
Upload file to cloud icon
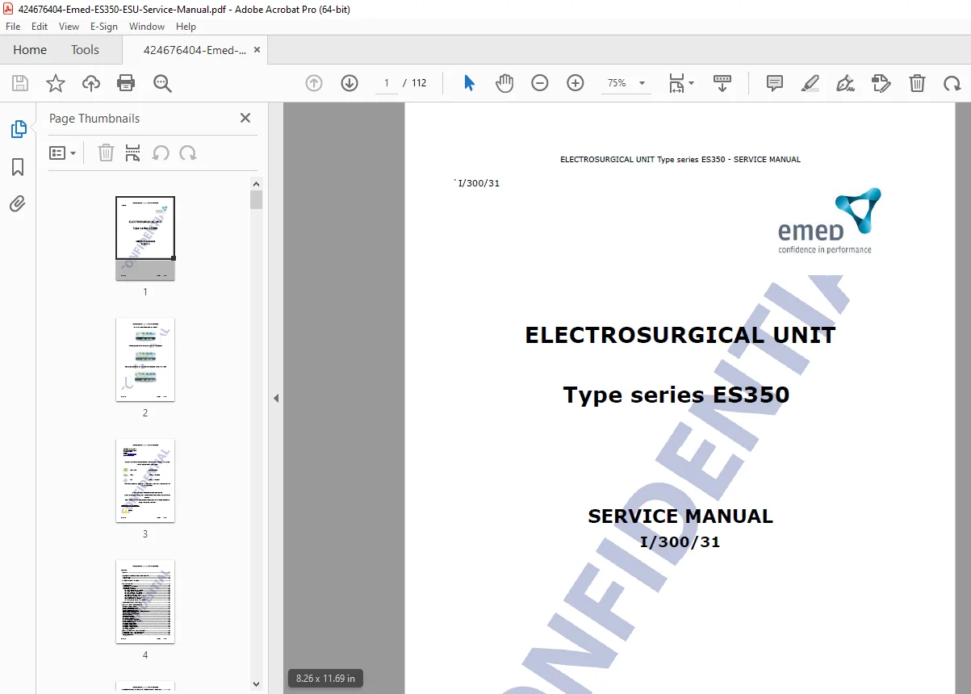(x=91, y=83)
